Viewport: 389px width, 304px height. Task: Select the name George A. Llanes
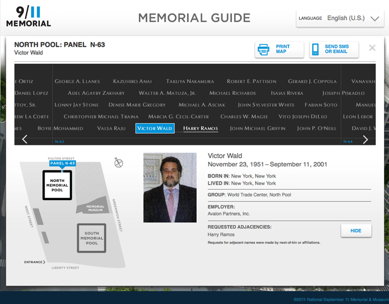[x=77, y=81]
